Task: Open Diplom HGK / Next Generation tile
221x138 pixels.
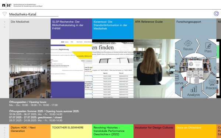Action: pos(30,131)
